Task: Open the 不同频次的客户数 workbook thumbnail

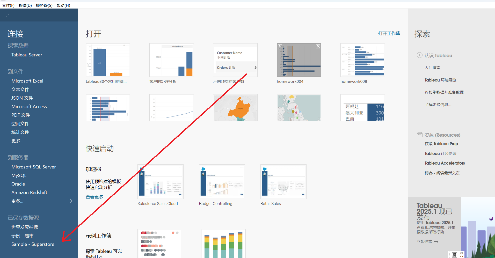Action: pyautogui.click(x=235, y=60)
